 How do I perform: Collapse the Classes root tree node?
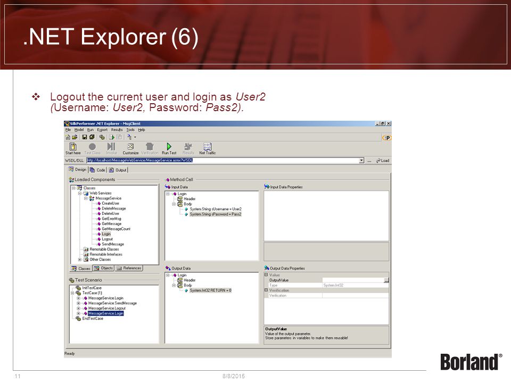click(73, 188)
